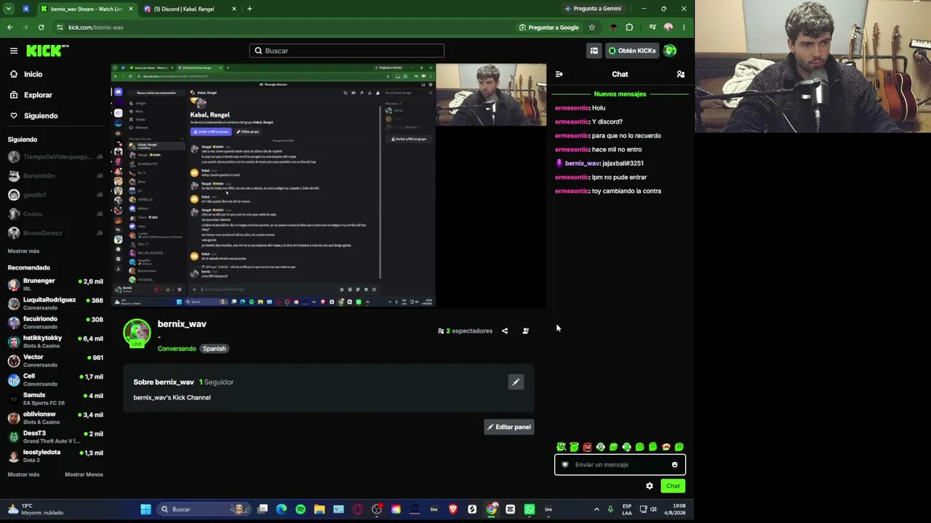Go to Inicio in the sidebar
Screen dimensions: 931x523
point(33,74)
